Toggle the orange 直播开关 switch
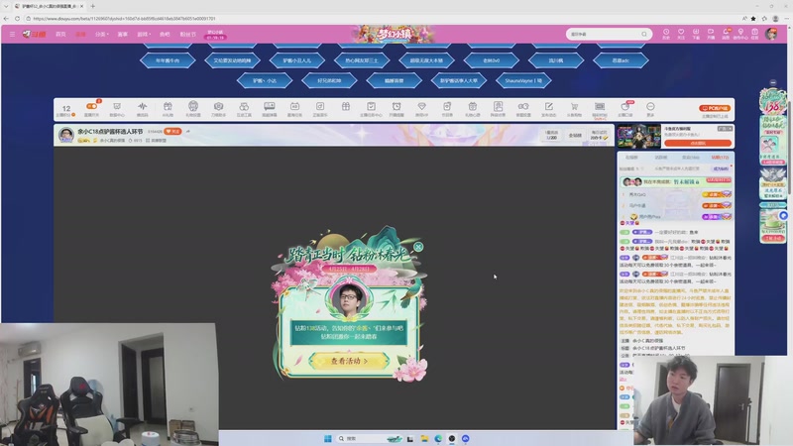Viewport: 793px width, 446px height. click(x=91, y=106)
